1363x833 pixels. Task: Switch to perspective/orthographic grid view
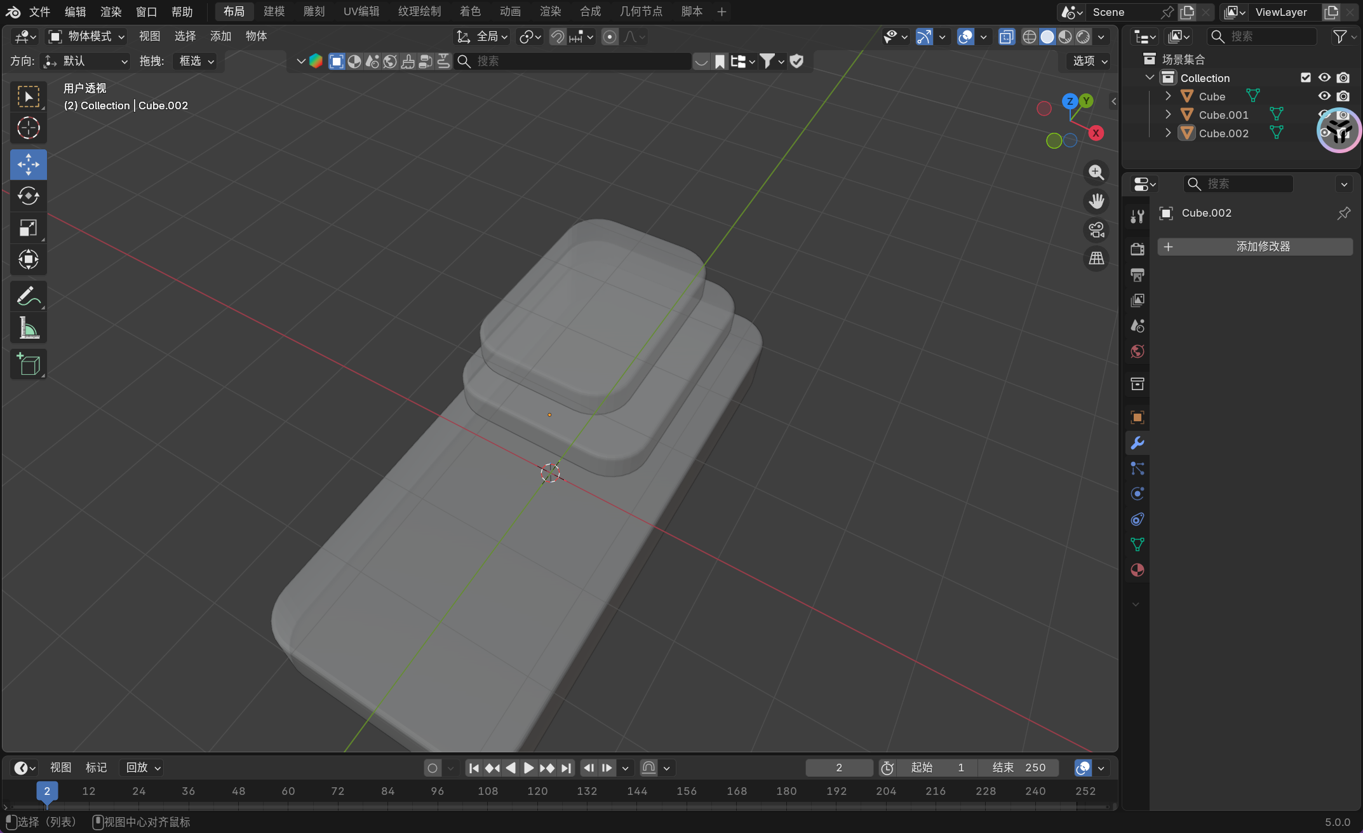tap(1096, 259)
